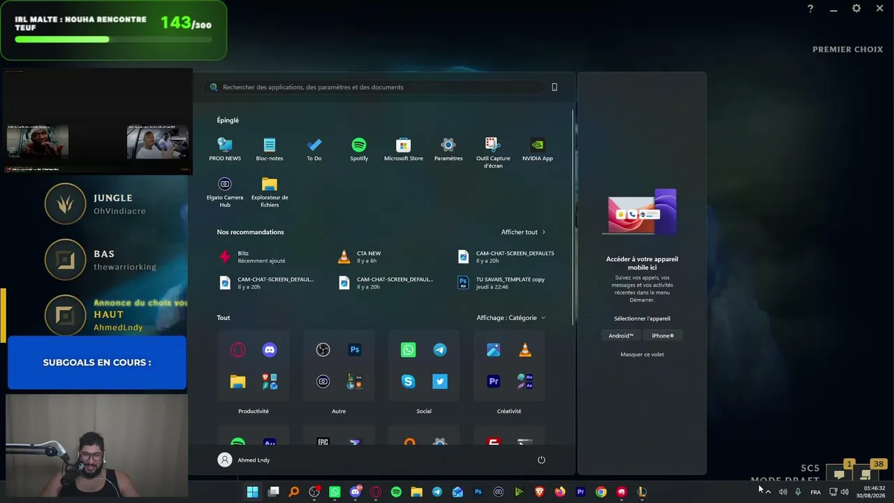Open Task View from the taskbar

point(274,492)
